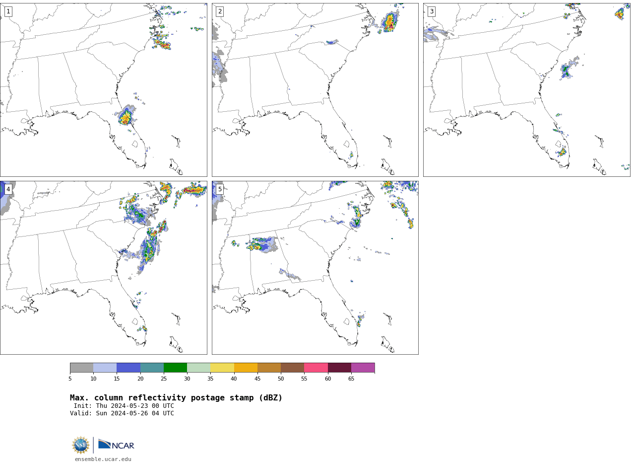The height and width of the screenshot is (465, 635).
Task: Click the number 3 panel label
Action: 431,11
